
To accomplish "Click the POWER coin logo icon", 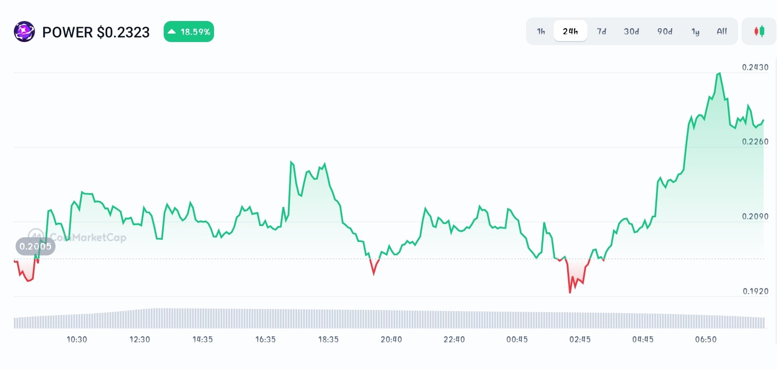I will (x=24, y=32).
